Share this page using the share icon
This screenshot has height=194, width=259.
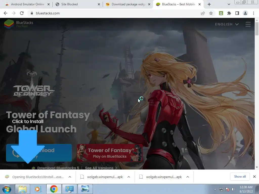203,13
